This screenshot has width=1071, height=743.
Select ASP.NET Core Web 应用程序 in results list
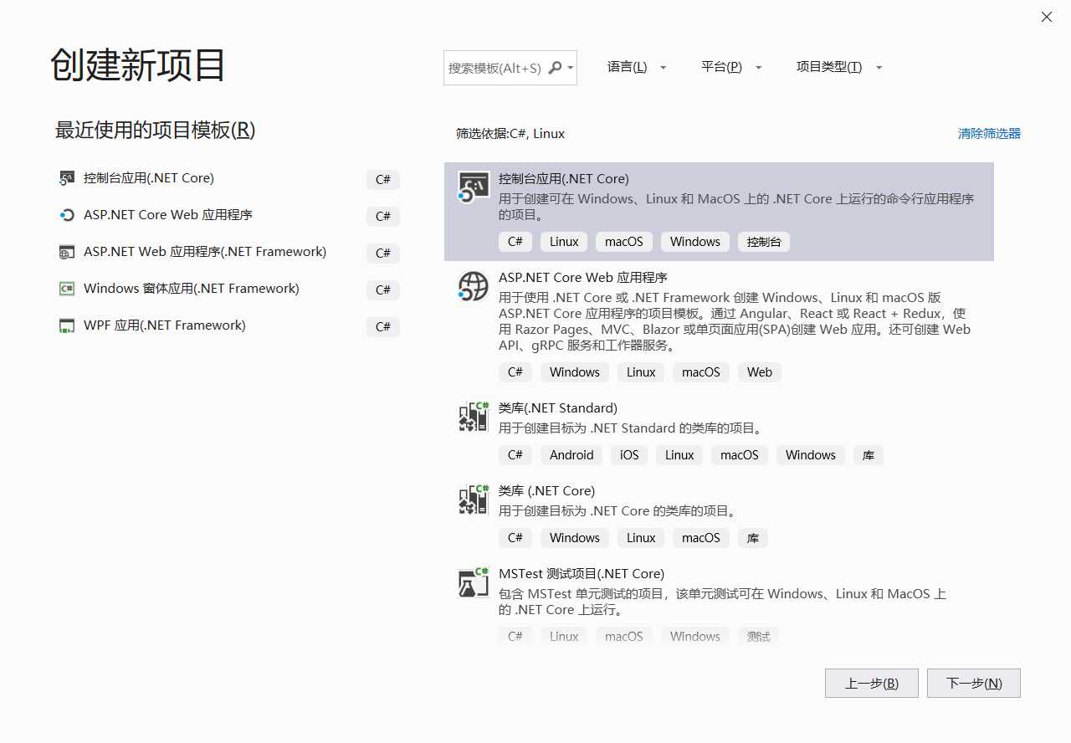tap(583, 277)
